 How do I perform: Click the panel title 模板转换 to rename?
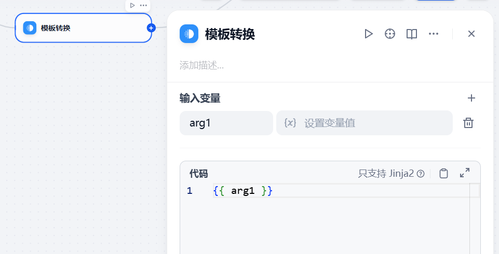click(230, 34)
